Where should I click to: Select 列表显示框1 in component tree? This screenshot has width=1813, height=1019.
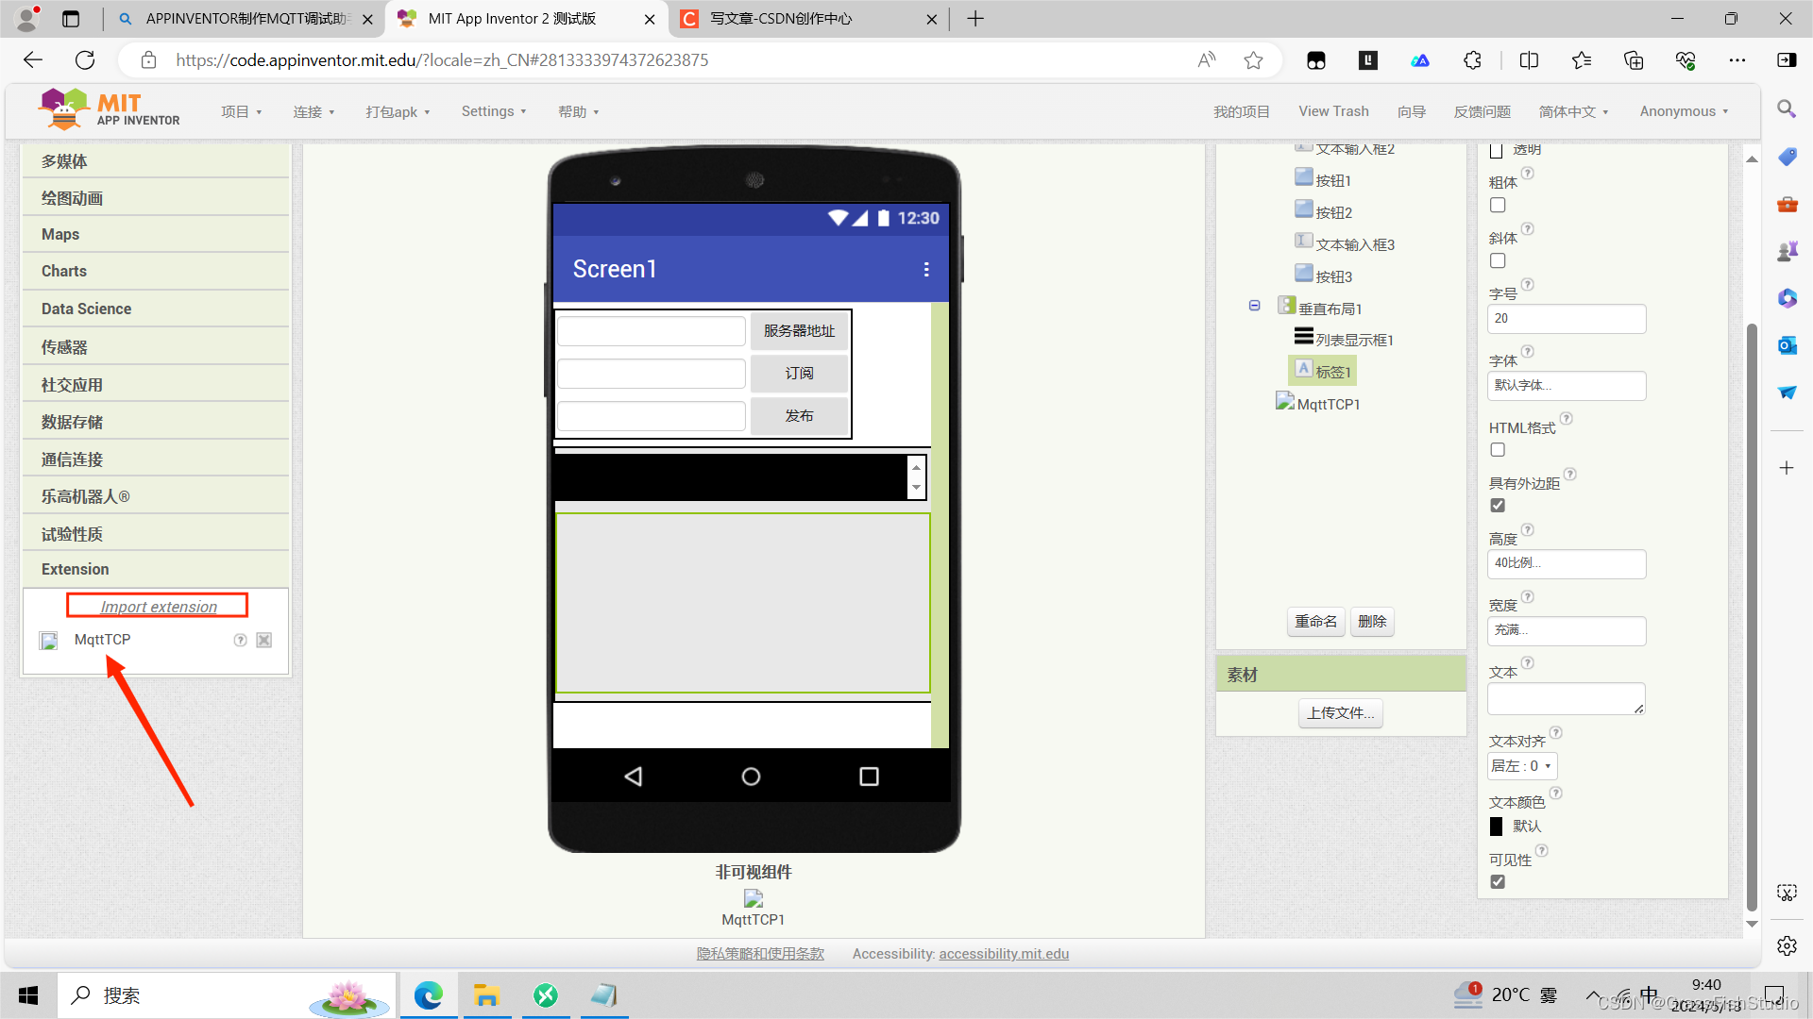(1353, 340)
